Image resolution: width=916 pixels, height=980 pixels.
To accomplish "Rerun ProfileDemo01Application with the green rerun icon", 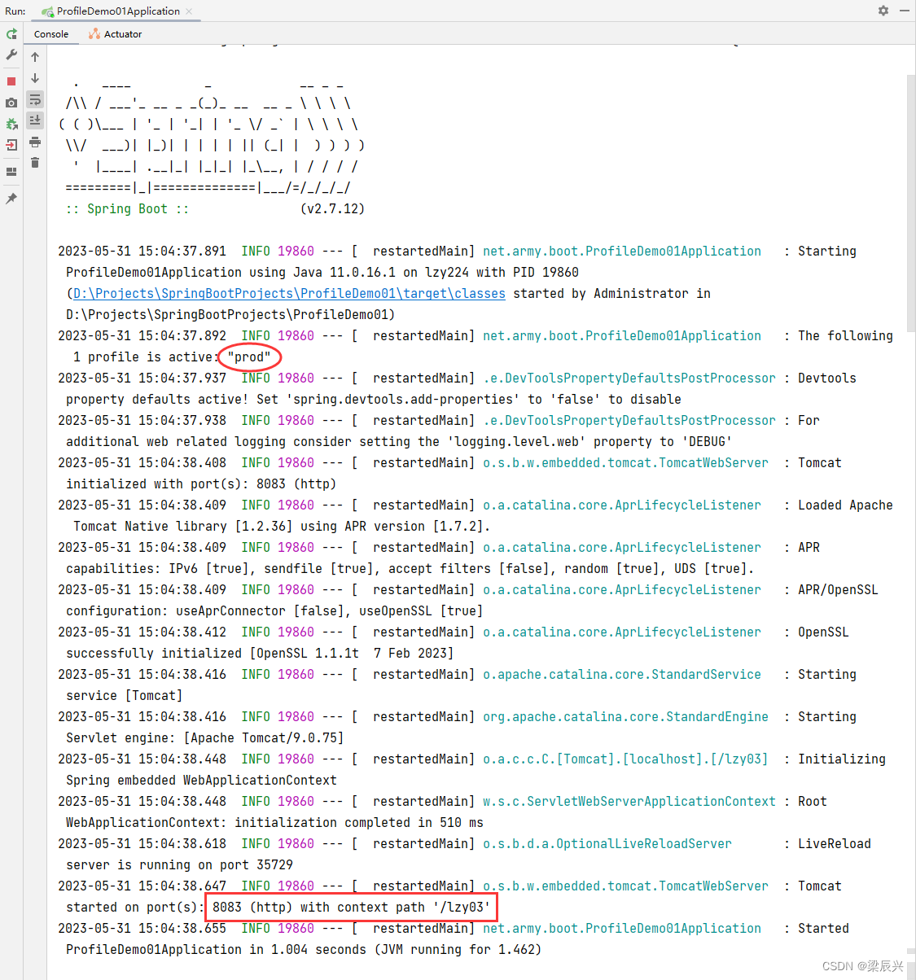I will [x=11, y=34].
